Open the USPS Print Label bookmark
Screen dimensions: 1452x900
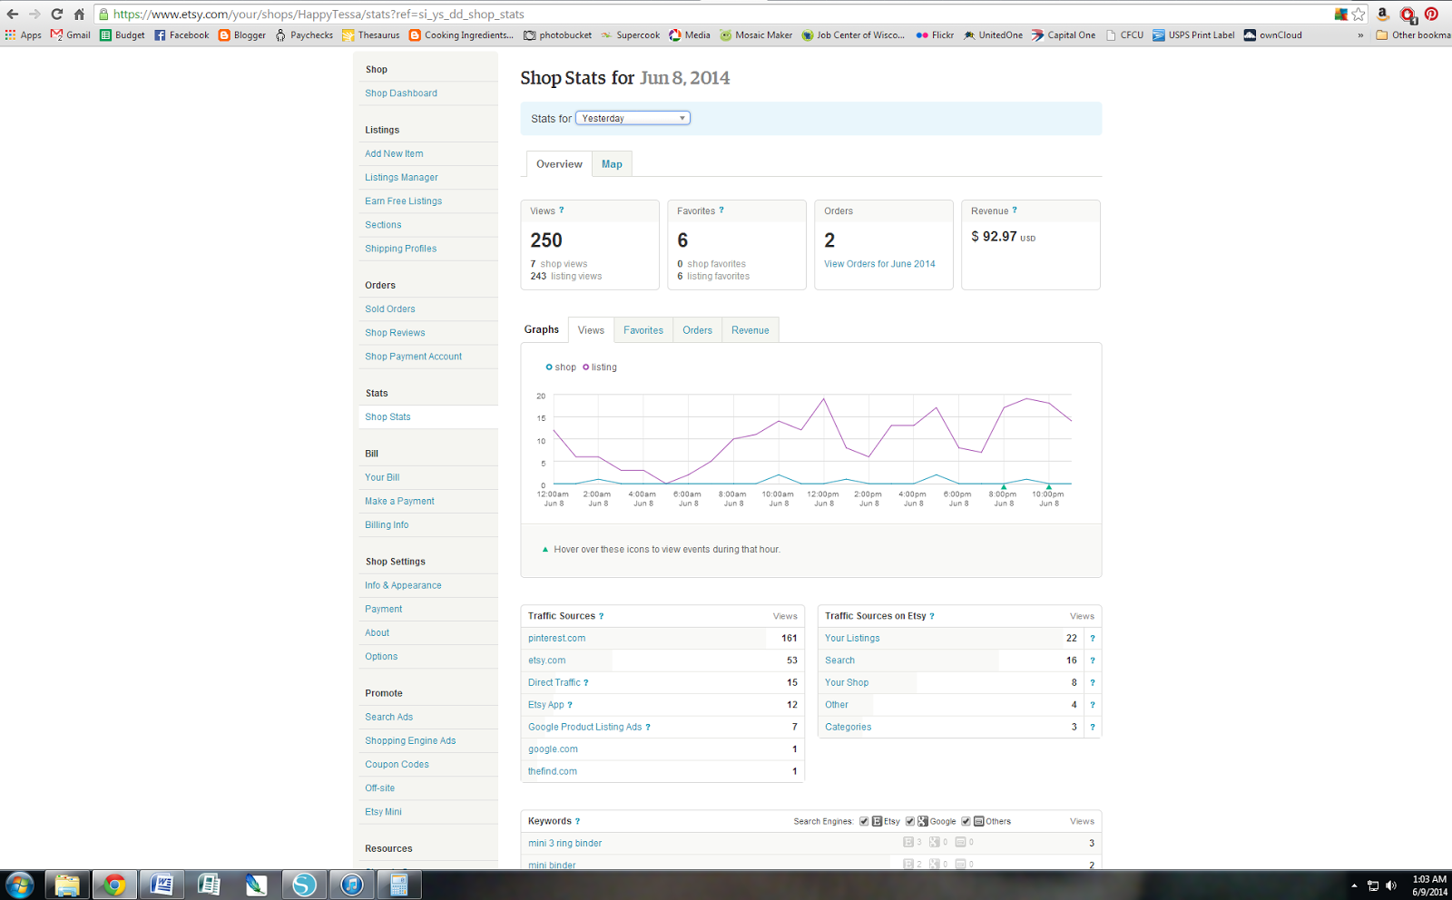(x=1193, y=35)
